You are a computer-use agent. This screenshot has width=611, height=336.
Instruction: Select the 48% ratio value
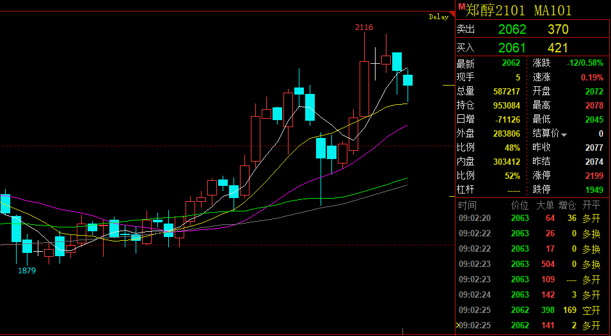512,148
